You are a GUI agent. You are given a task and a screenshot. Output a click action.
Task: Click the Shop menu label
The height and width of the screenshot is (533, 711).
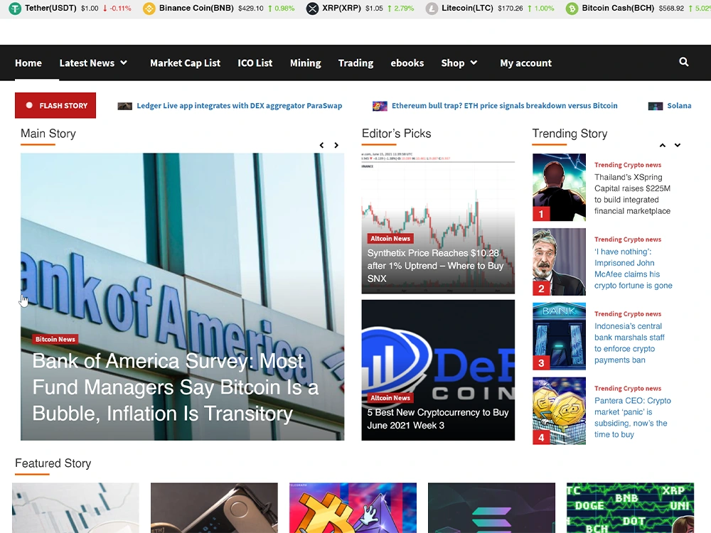(x=452, y=63)
